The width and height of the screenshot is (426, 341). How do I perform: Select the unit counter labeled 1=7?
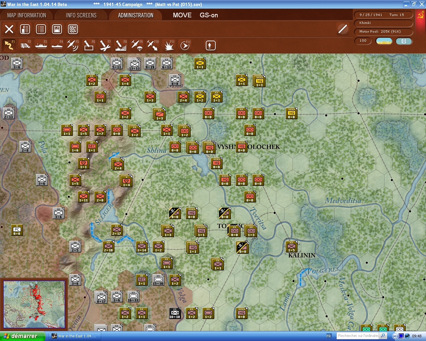point(100,130)
